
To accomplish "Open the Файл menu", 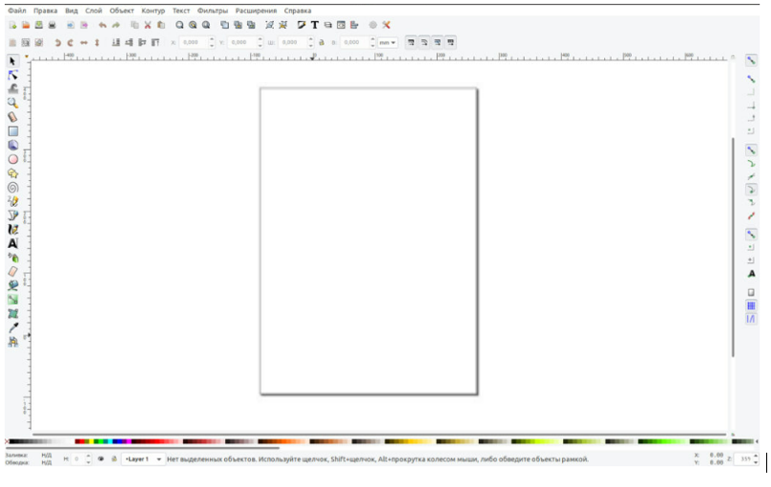I will click(17, 10).
